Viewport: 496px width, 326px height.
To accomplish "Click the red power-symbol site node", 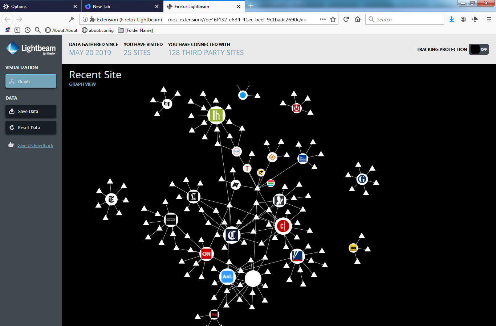I will [x=297, y=108].
